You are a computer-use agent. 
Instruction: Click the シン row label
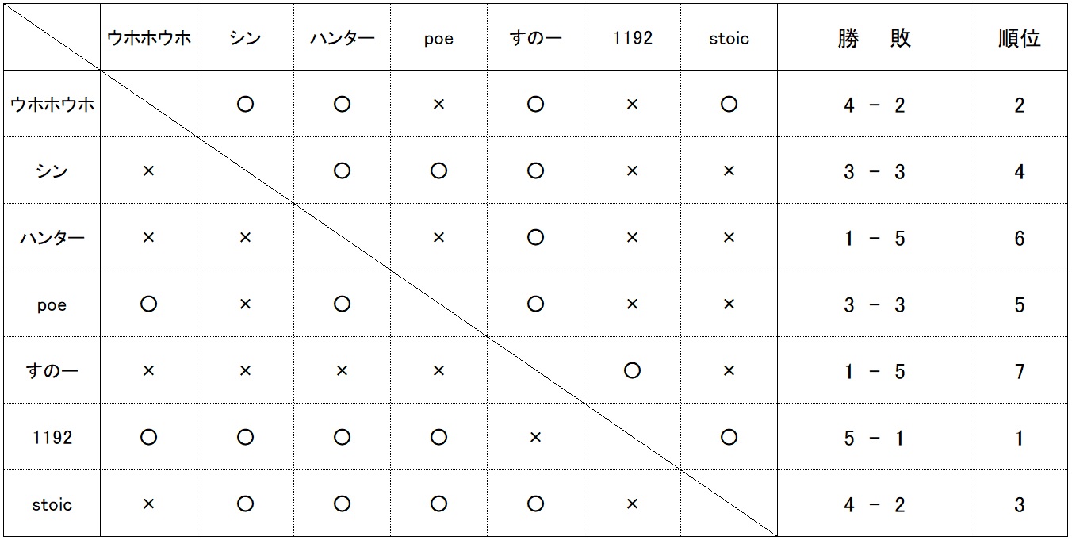pos(52,171)
